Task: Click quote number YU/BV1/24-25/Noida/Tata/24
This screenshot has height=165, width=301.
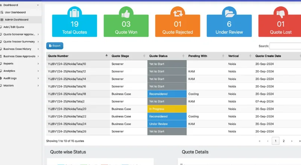Action: point(67,124)
